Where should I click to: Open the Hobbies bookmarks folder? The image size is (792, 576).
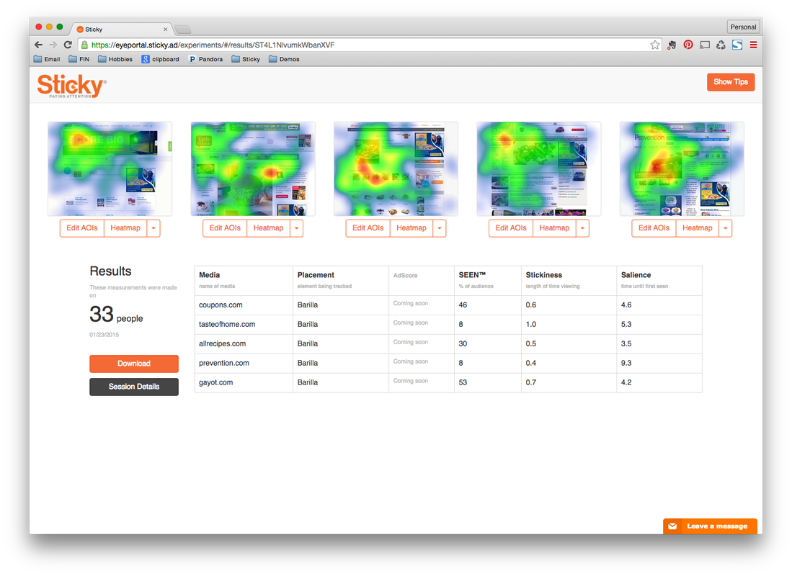(115, 59)
